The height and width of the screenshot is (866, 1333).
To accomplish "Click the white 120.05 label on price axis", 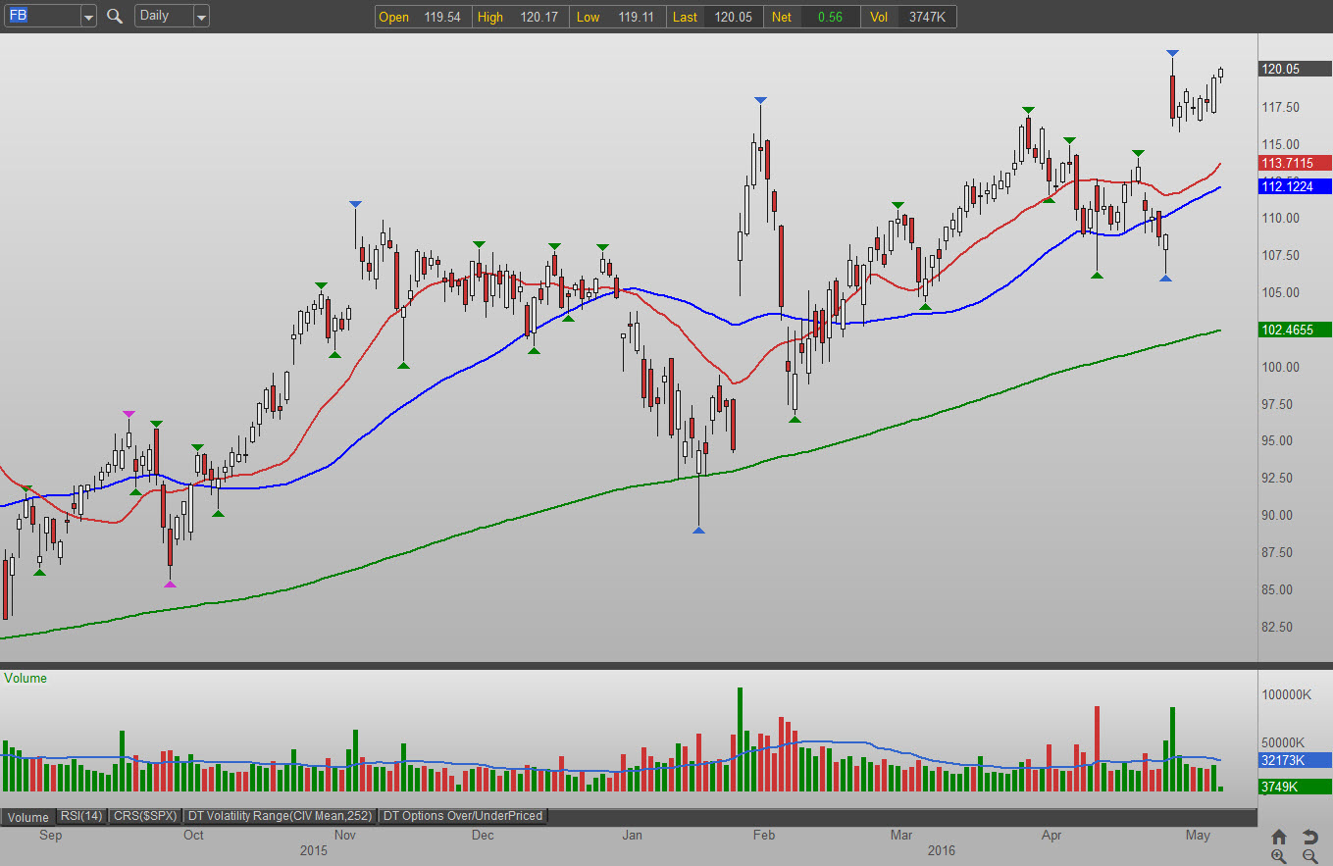I will coord(1295,69).
